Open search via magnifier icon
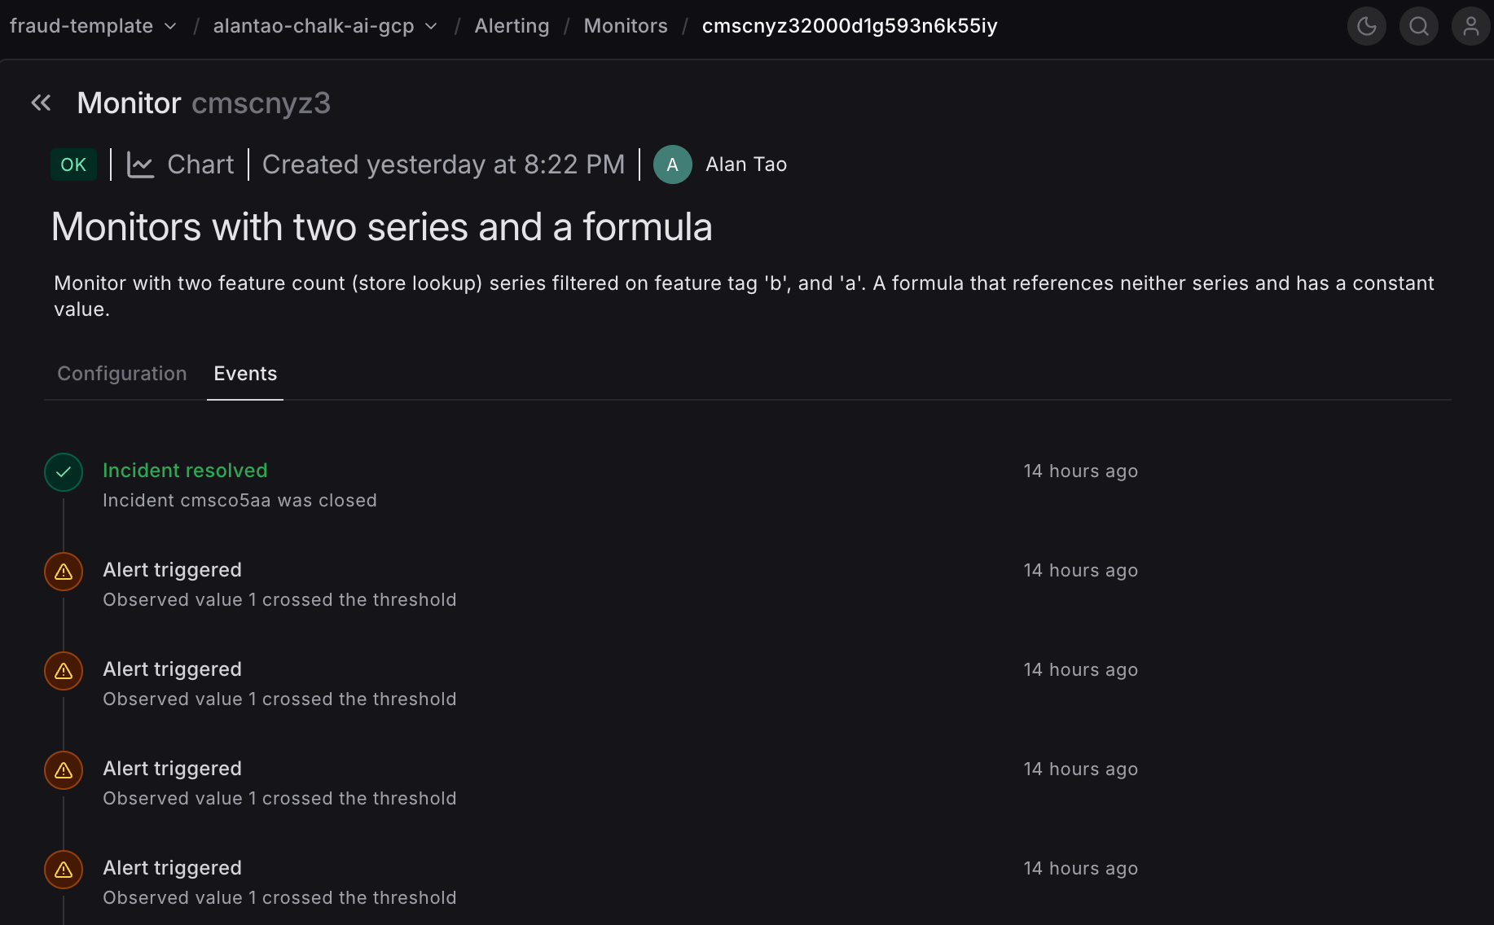The image size is (1494, 925). [x=1419, y=26]
